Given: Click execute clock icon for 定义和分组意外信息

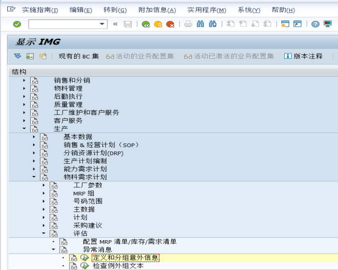Looking at the screenshot, I should coord(85,258).
